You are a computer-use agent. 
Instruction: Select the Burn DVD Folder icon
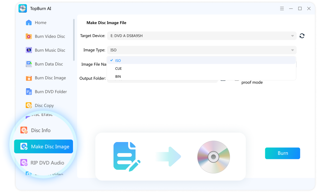pos(29,92)
